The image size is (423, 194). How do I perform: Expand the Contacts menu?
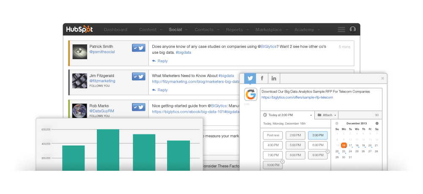click(207, 30)
